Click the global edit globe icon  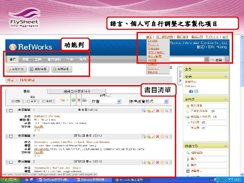[x=73, y=100]
